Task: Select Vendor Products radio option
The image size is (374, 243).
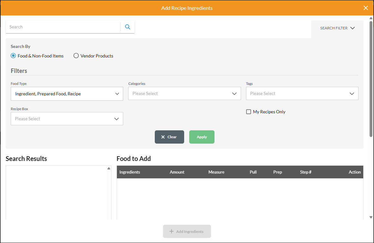Action: pos(76,56)
